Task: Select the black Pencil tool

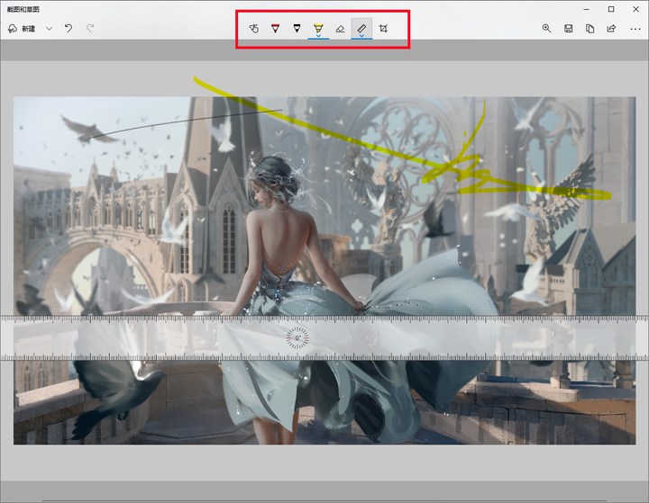Action: click(x=297, y=29)
